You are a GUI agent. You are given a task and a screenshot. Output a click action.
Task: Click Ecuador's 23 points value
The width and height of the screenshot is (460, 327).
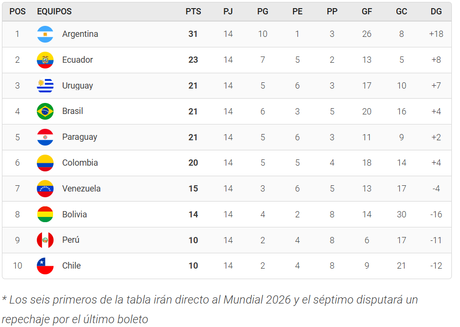193,60
